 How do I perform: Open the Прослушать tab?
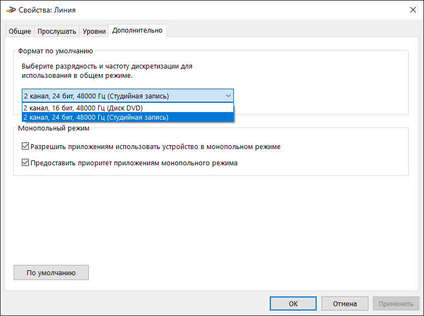[x=57, y=31]
